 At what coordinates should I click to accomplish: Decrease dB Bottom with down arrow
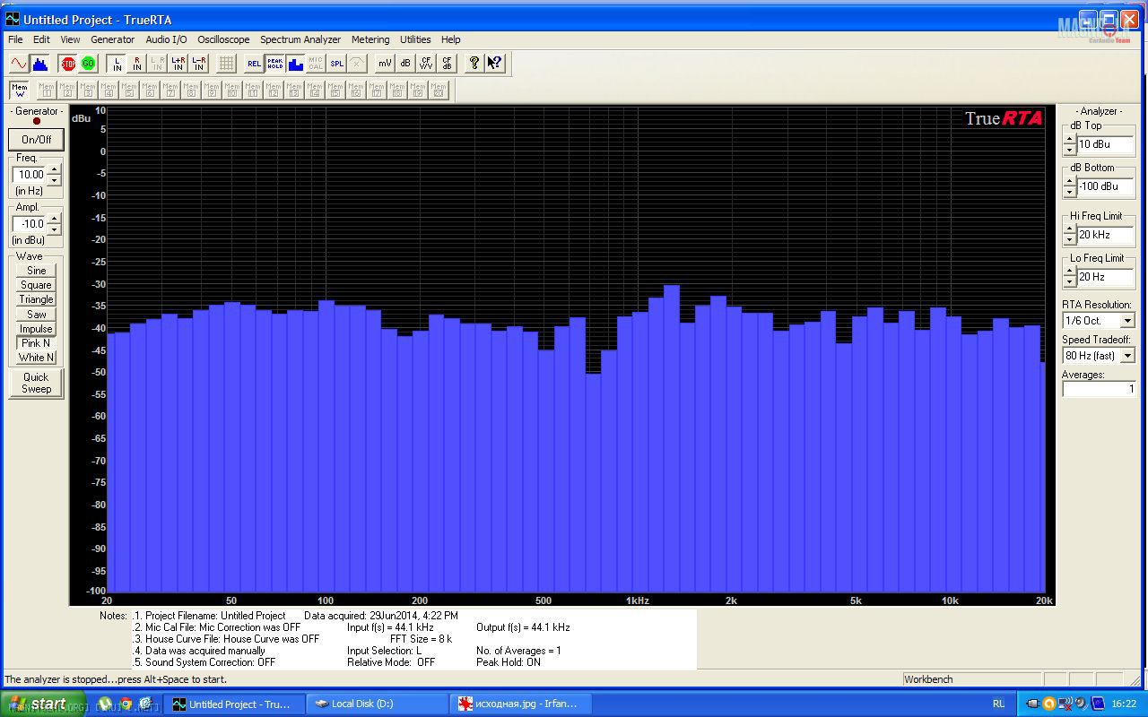click(x=1069, y=192)
